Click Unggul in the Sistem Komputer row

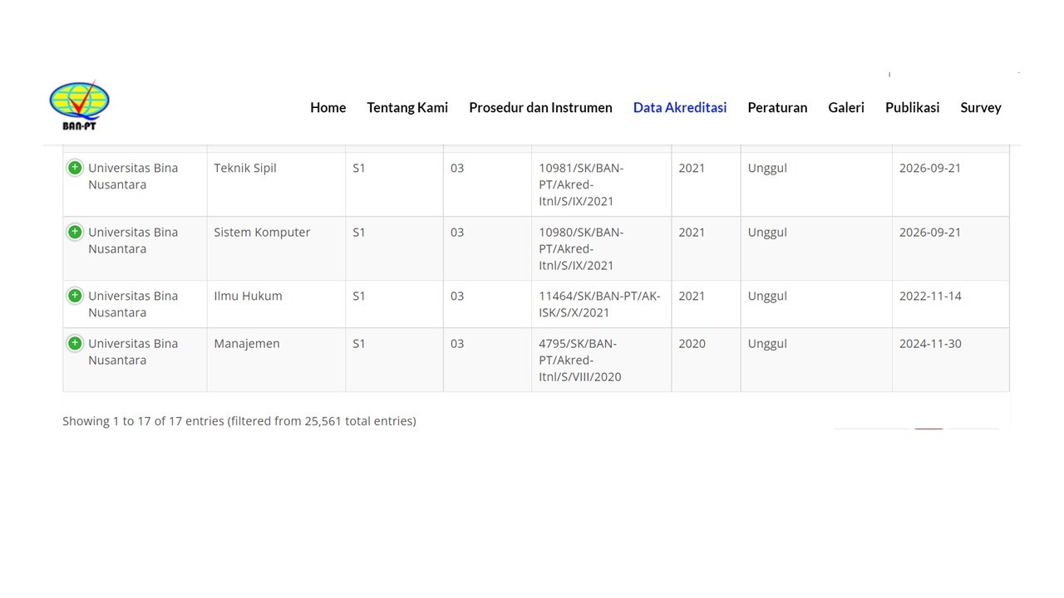767,233
